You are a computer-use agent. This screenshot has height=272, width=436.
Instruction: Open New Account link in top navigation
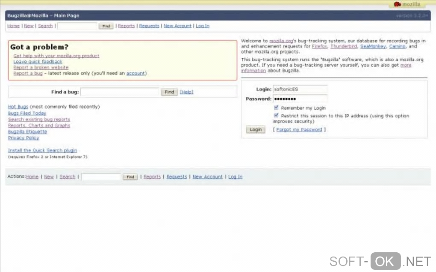click(x=177, y=26)
